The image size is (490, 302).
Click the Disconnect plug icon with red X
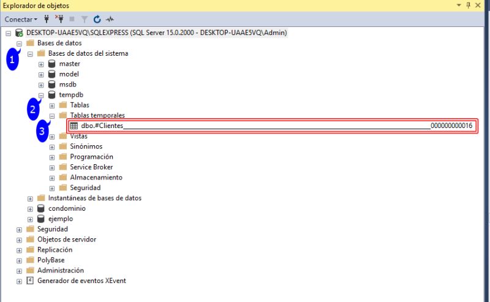click(x=59, y=19)
